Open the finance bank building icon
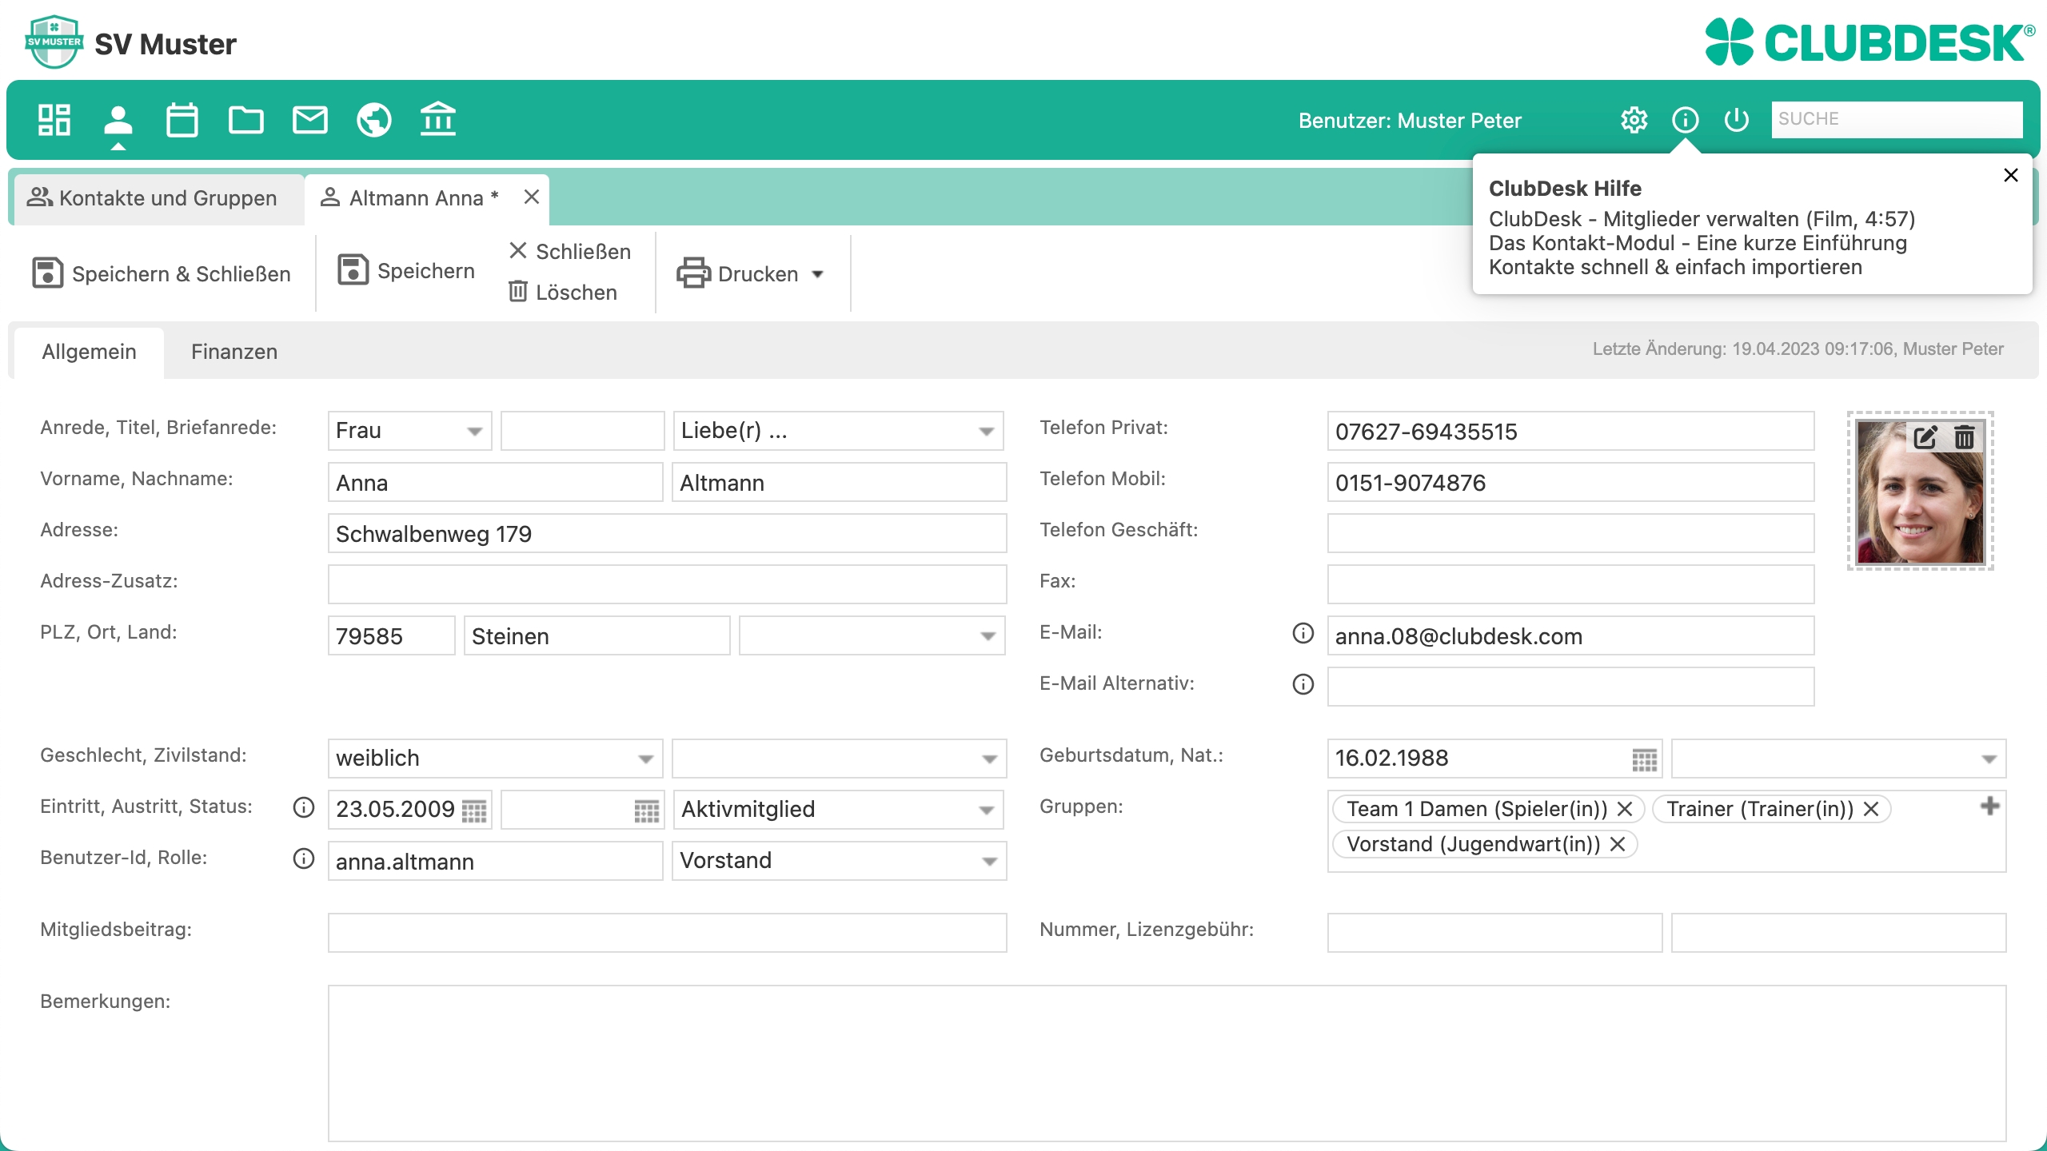 437,120
